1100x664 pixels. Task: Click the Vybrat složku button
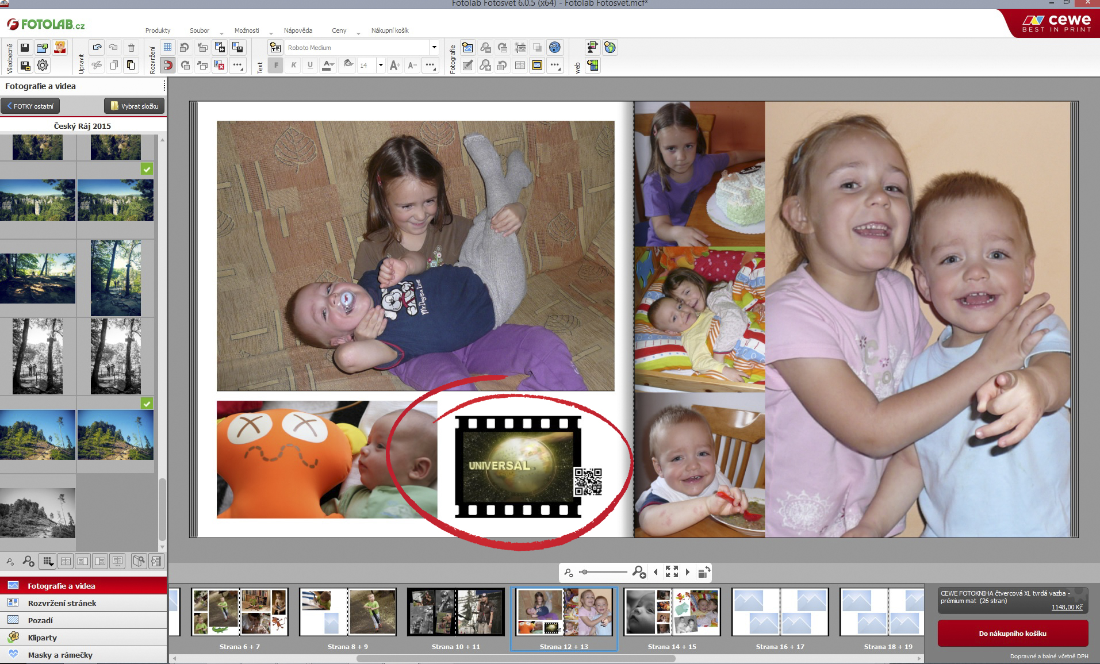pyautogui.click(x=135, y=106)
